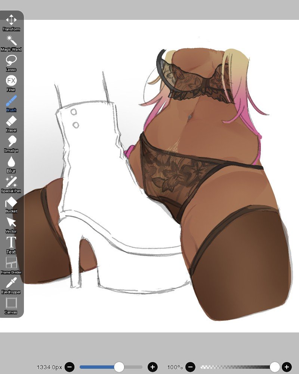Select the Blur tool

pyautogui.click(x=11, y=165)
